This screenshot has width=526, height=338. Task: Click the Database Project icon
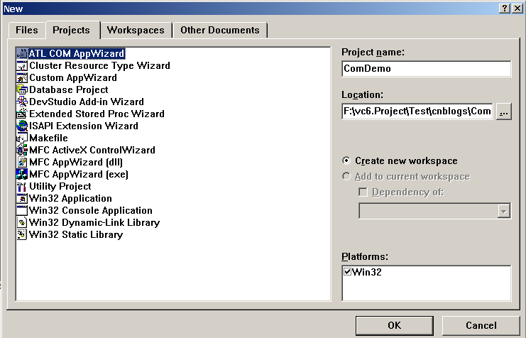(22, 89)
